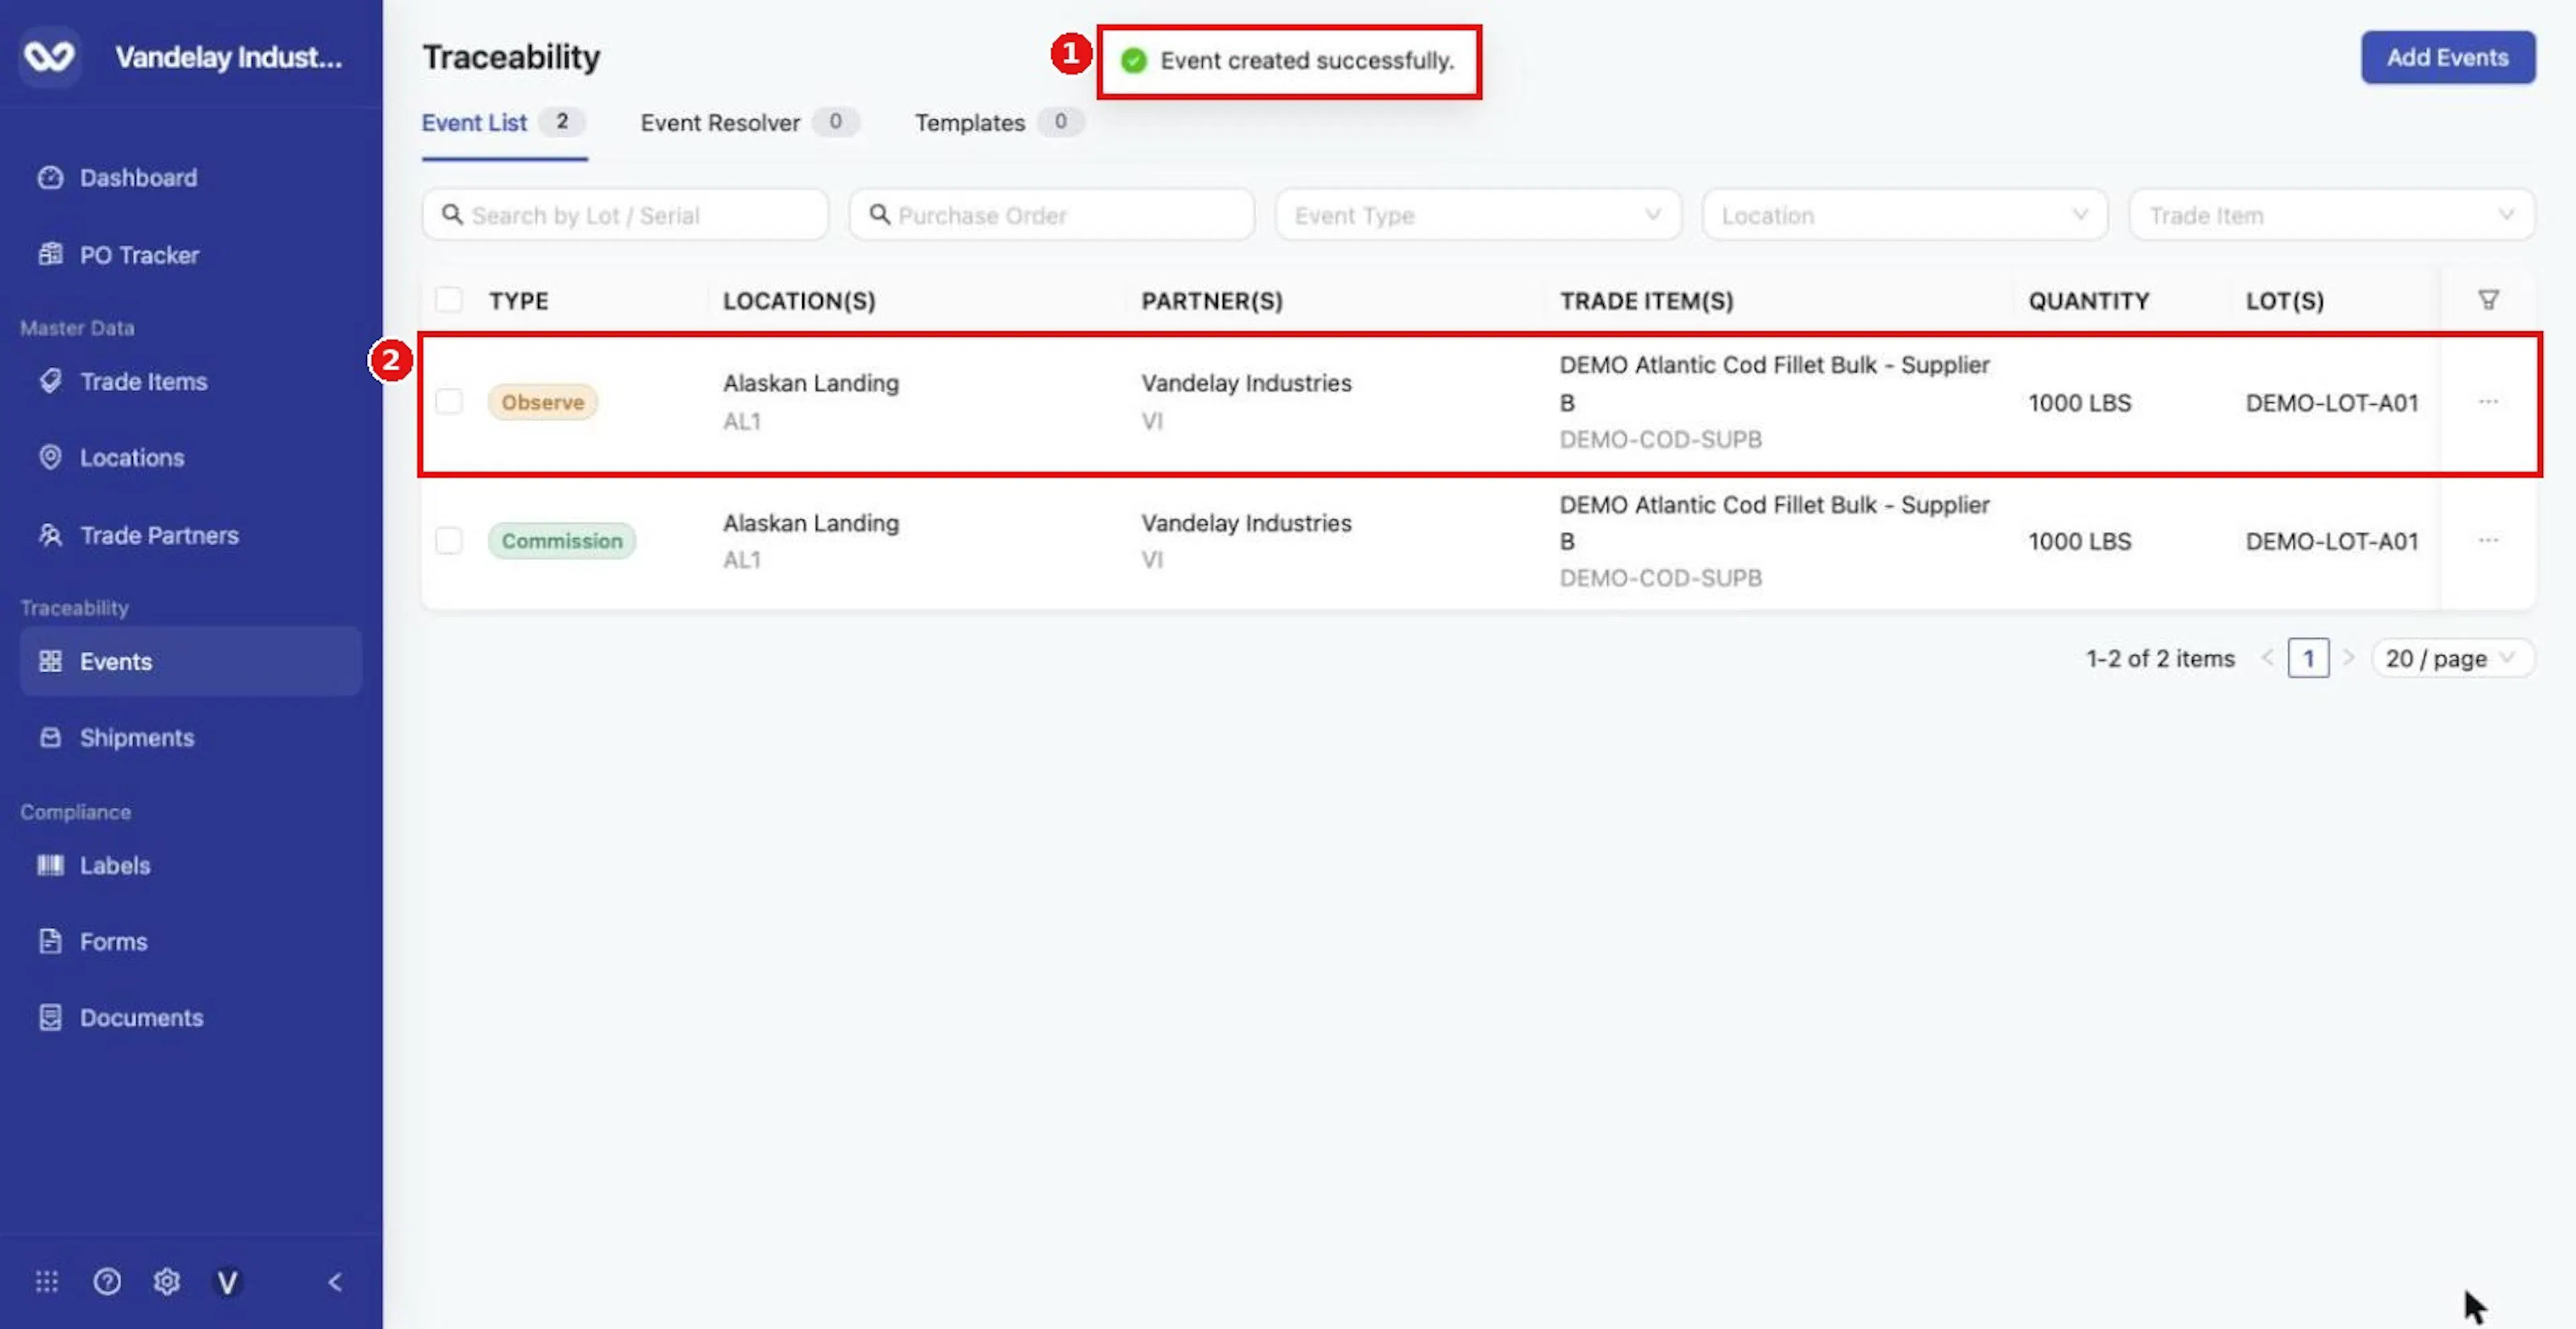Click the Vandelay Industries logo icon
Screen dimensions: 2576x1329
click(49, 56)
